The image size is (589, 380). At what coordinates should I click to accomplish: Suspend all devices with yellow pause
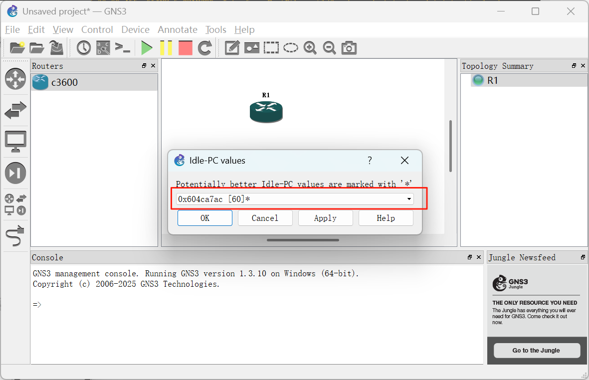(x=166, y=48)
